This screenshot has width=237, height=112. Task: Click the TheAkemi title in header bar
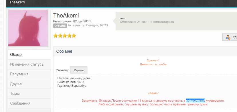(17, 2)
